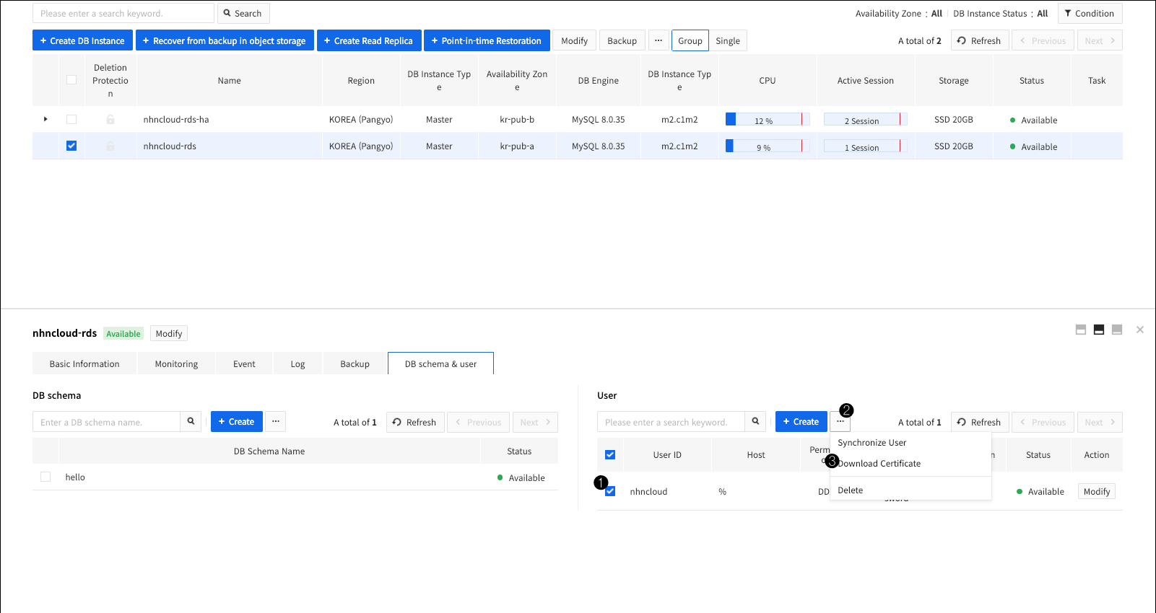This screenshot has width=1156, height=613.
Task: Refresh the DB instance list
Action: (979, 40)
